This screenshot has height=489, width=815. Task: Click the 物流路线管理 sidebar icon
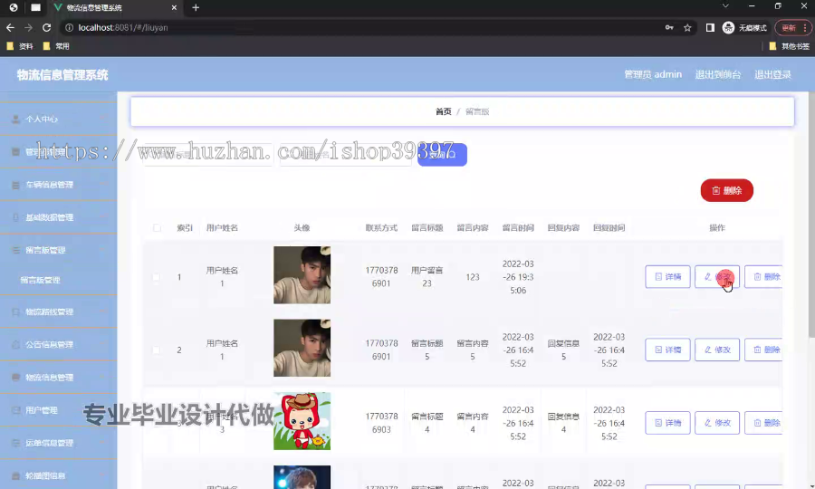click(x=15, y=312)
